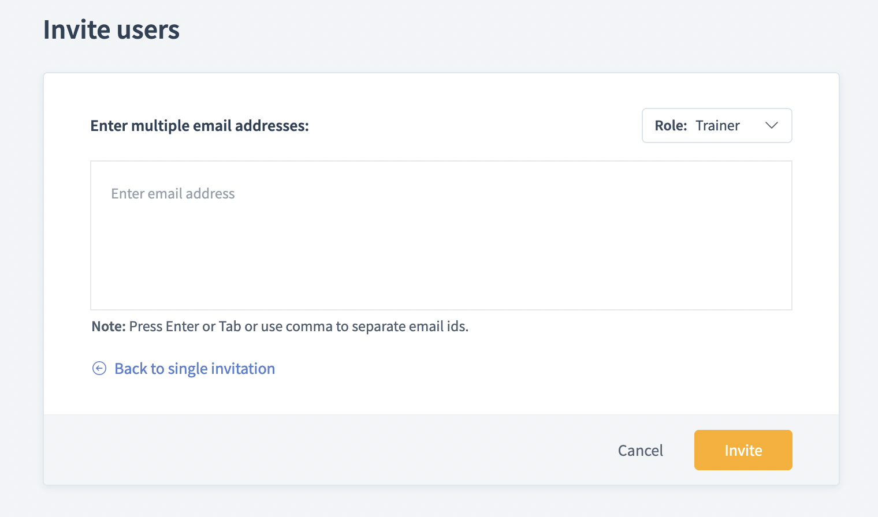Focus the email addresses text box
The image size is (878, 517).
click(441, 235)
